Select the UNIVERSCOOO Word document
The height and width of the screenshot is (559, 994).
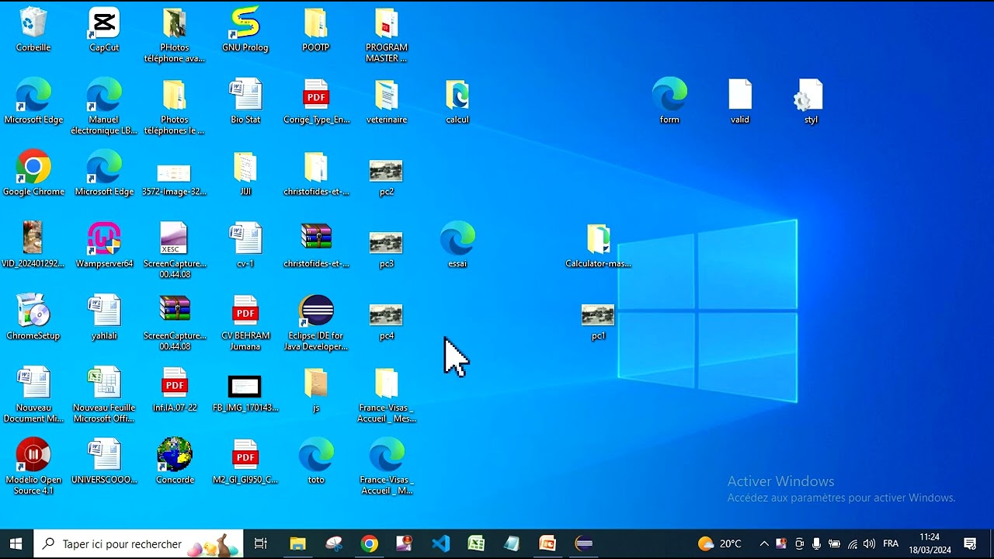[x=104, y=461]
